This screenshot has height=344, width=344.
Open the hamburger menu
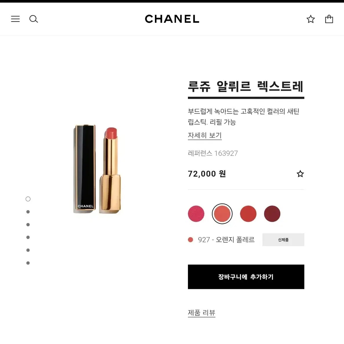click(x=15, y=19)
